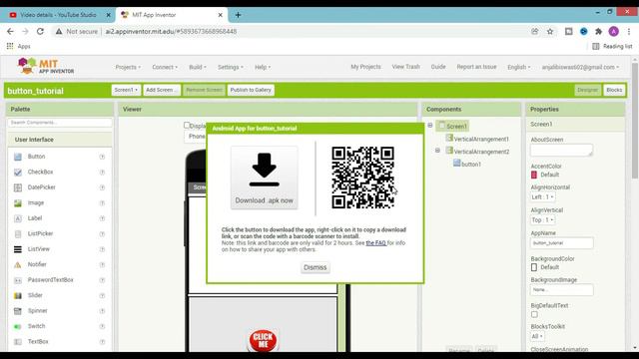Open the Build menu
The height and width of the screenshot is (359, 639).
[198, 67]
